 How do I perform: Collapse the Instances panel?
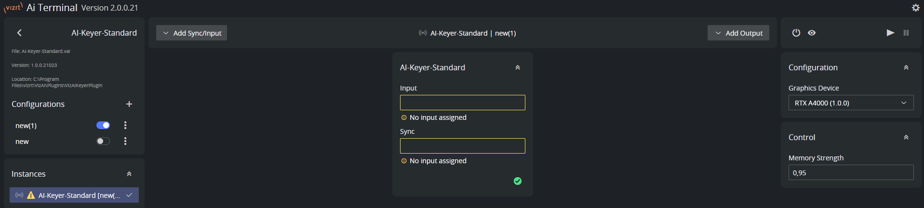[x=129, y=174]
